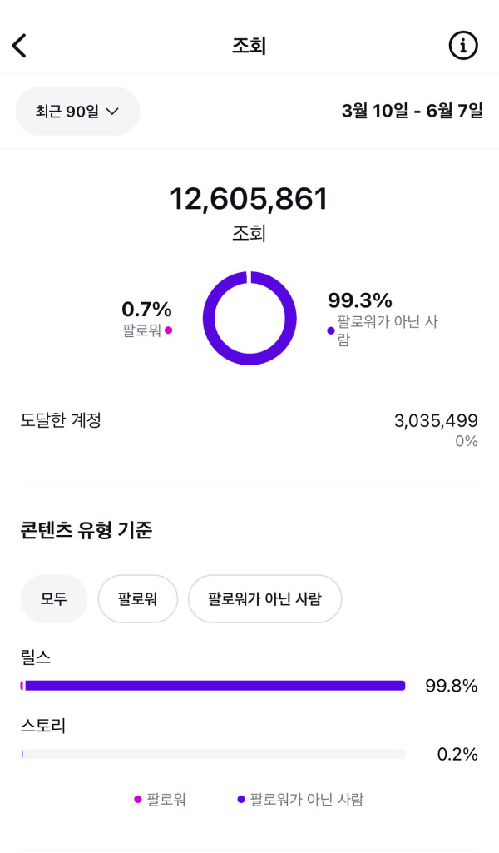Tap the back arrow icon
This screenshot has height=853, width=499.
tap(20, 46)
